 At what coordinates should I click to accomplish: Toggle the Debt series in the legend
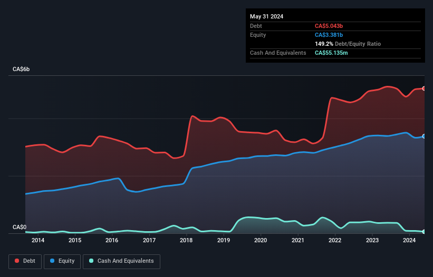coord(25,261)
